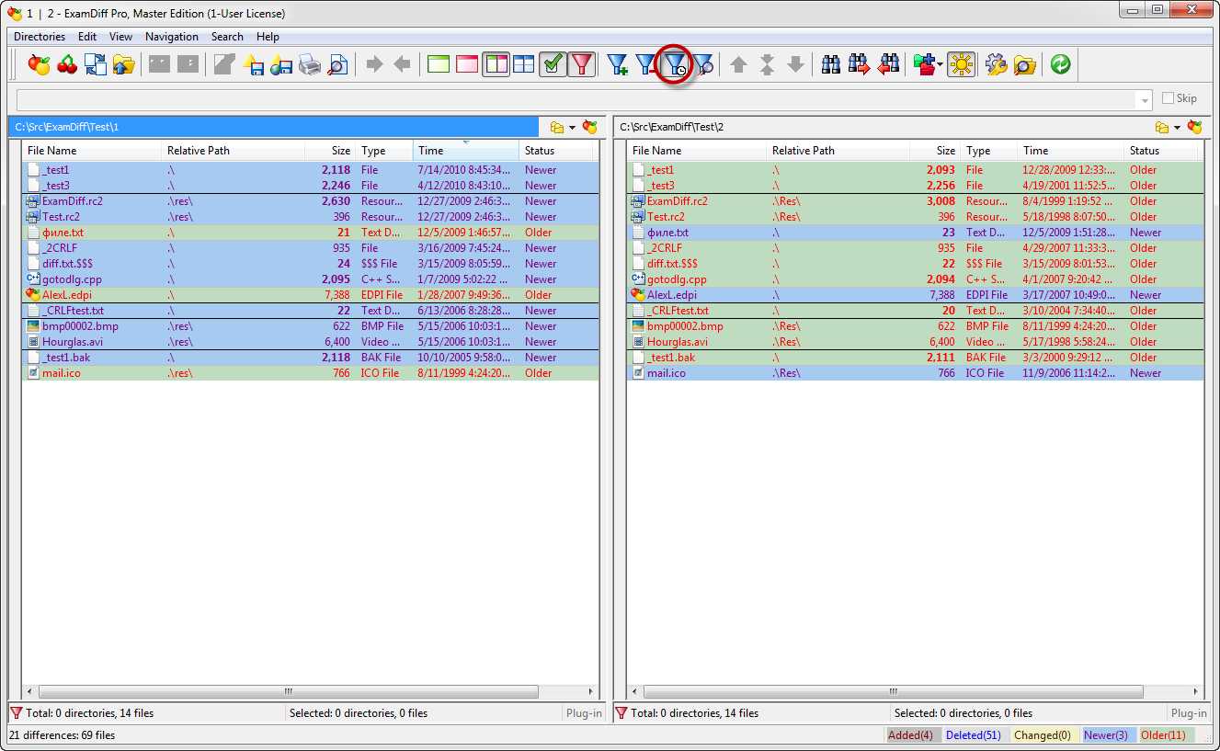Open the combo box dropdown beside Skip

click(x=1145, y=99)
